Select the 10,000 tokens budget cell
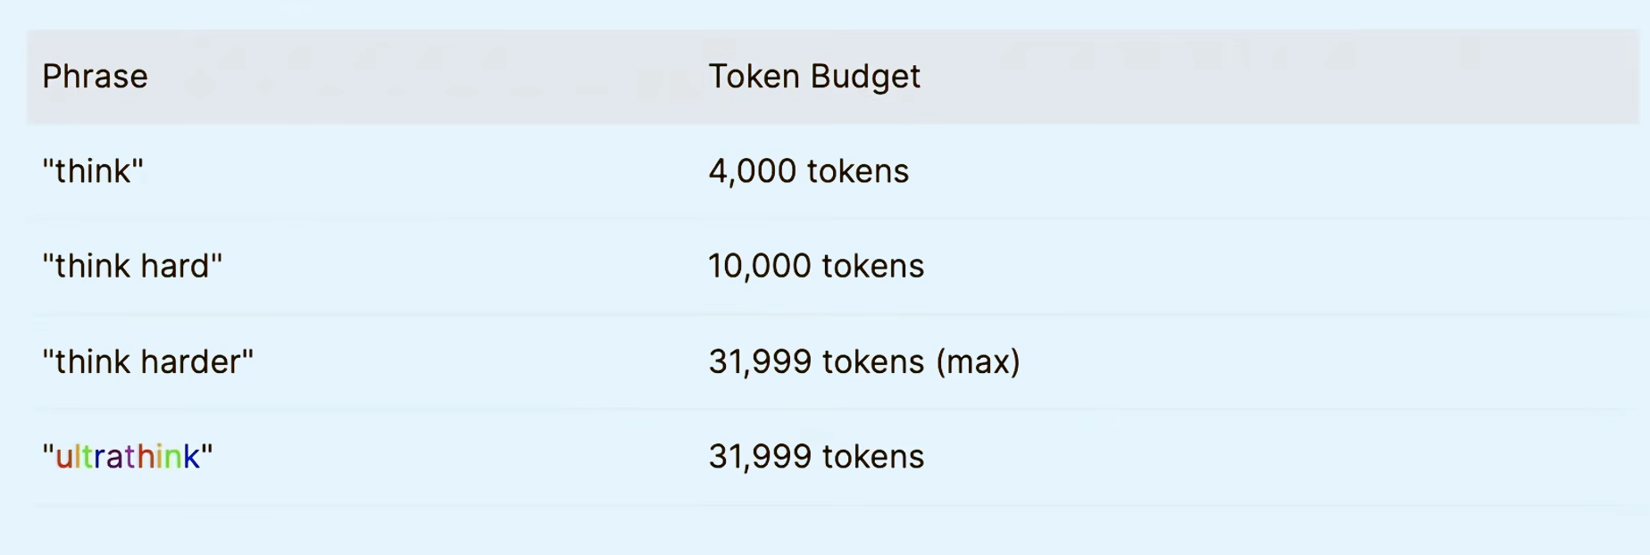Image resolution: width=1650 pixels, height=555 pixels. 816,266
